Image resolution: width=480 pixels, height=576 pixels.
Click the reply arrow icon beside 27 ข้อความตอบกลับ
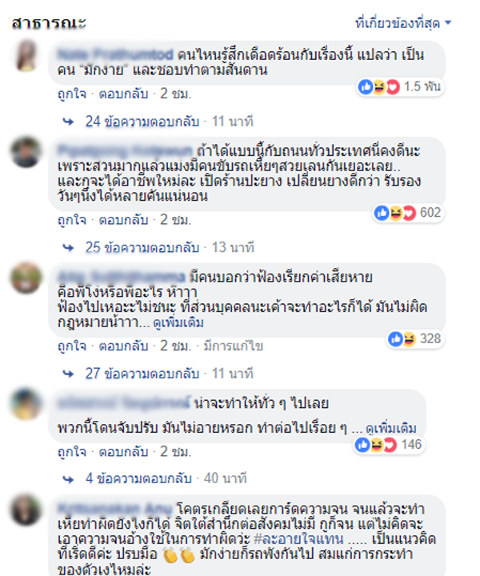[68, 374]
